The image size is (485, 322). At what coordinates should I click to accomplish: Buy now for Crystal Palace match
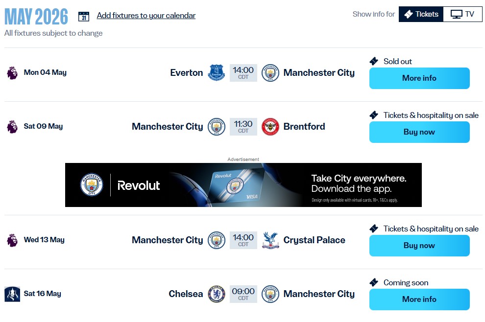pyautogui.click(x=419, y=246)
